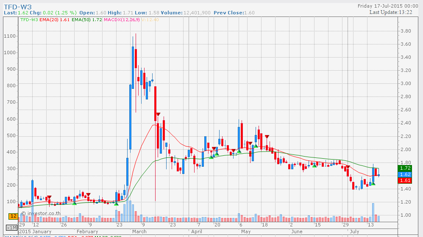
Task: Select the Chg: 0.02 (1.25 %) readout
Action: tap(53, 13)
